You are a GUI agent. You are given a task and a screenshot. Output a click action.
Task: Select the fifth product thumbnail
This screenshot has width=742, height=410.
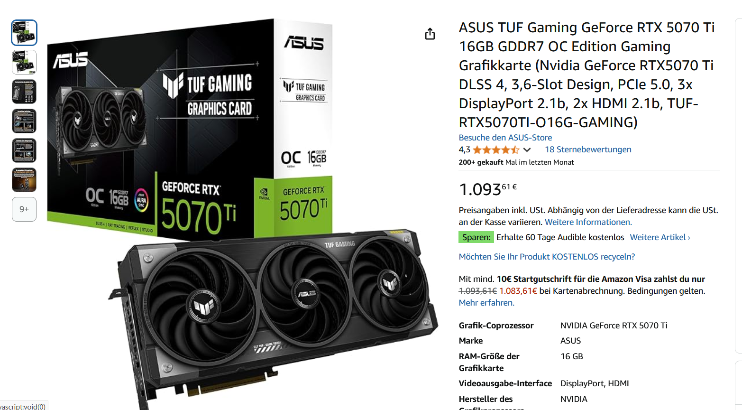(24, 150)
